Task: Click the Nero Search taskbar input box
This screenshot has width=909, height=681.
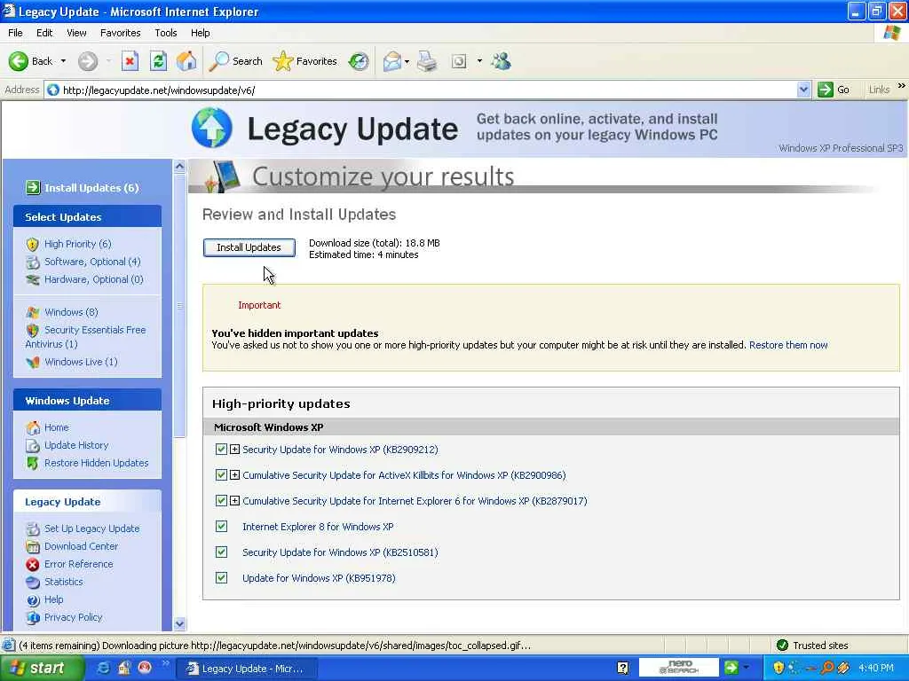Action: 678,668
